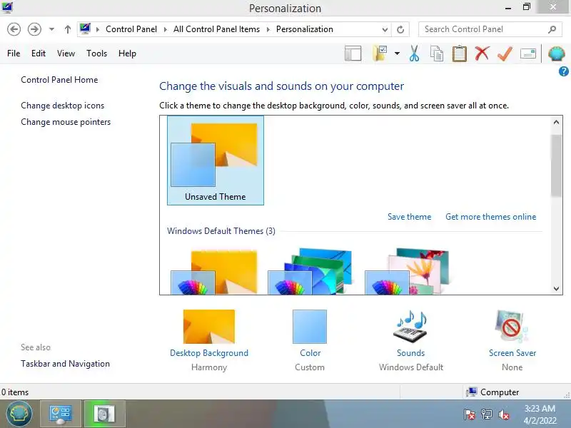Select the first Windows default theme with orange wallpaper
Screen dimensions: 571x428
pyautogui.click(x=214, y=272)
